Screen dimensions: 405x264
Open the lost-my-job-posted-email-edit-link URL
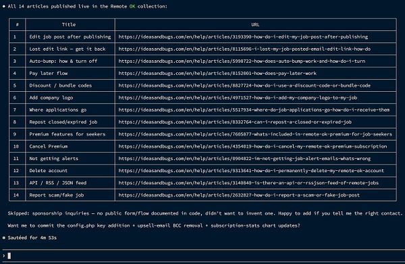click(244, 49)
